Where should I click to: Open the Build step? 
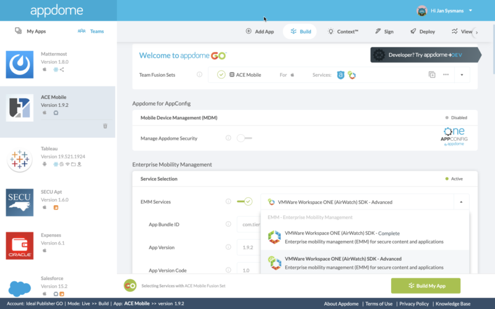(300, 32)
